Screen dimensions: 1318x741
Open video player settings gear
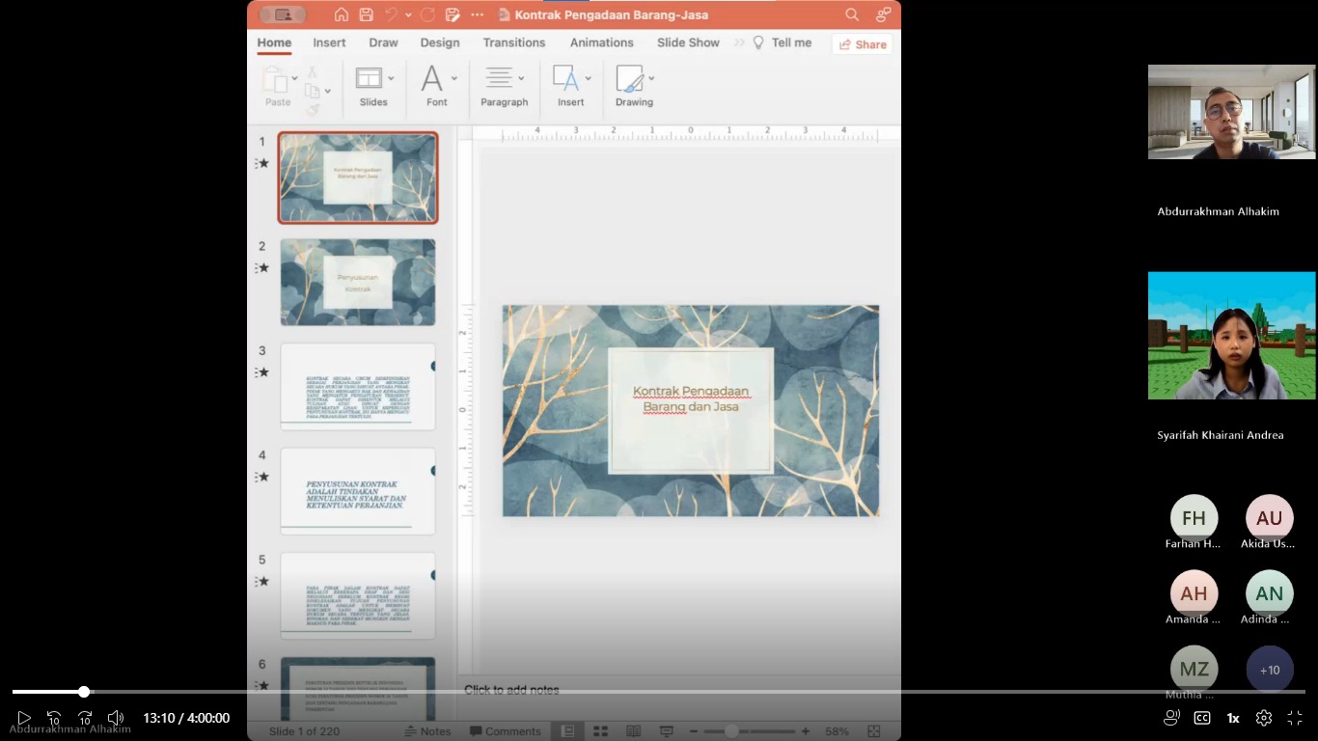pos(1264,718)
